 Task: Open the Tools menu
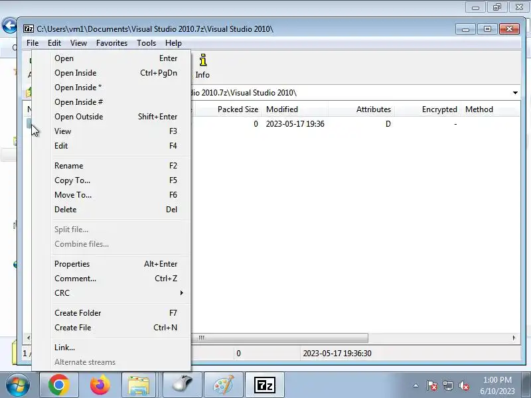tap(146, 43)
